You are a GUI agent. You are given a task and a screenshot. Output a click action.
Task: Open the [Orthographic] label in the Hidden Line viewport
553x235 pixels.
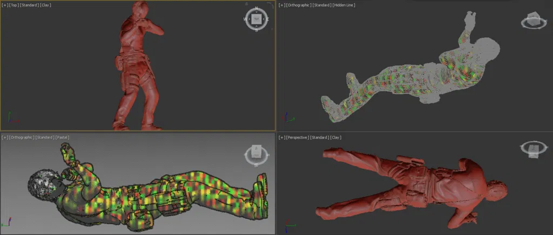[x=299, y=5]
